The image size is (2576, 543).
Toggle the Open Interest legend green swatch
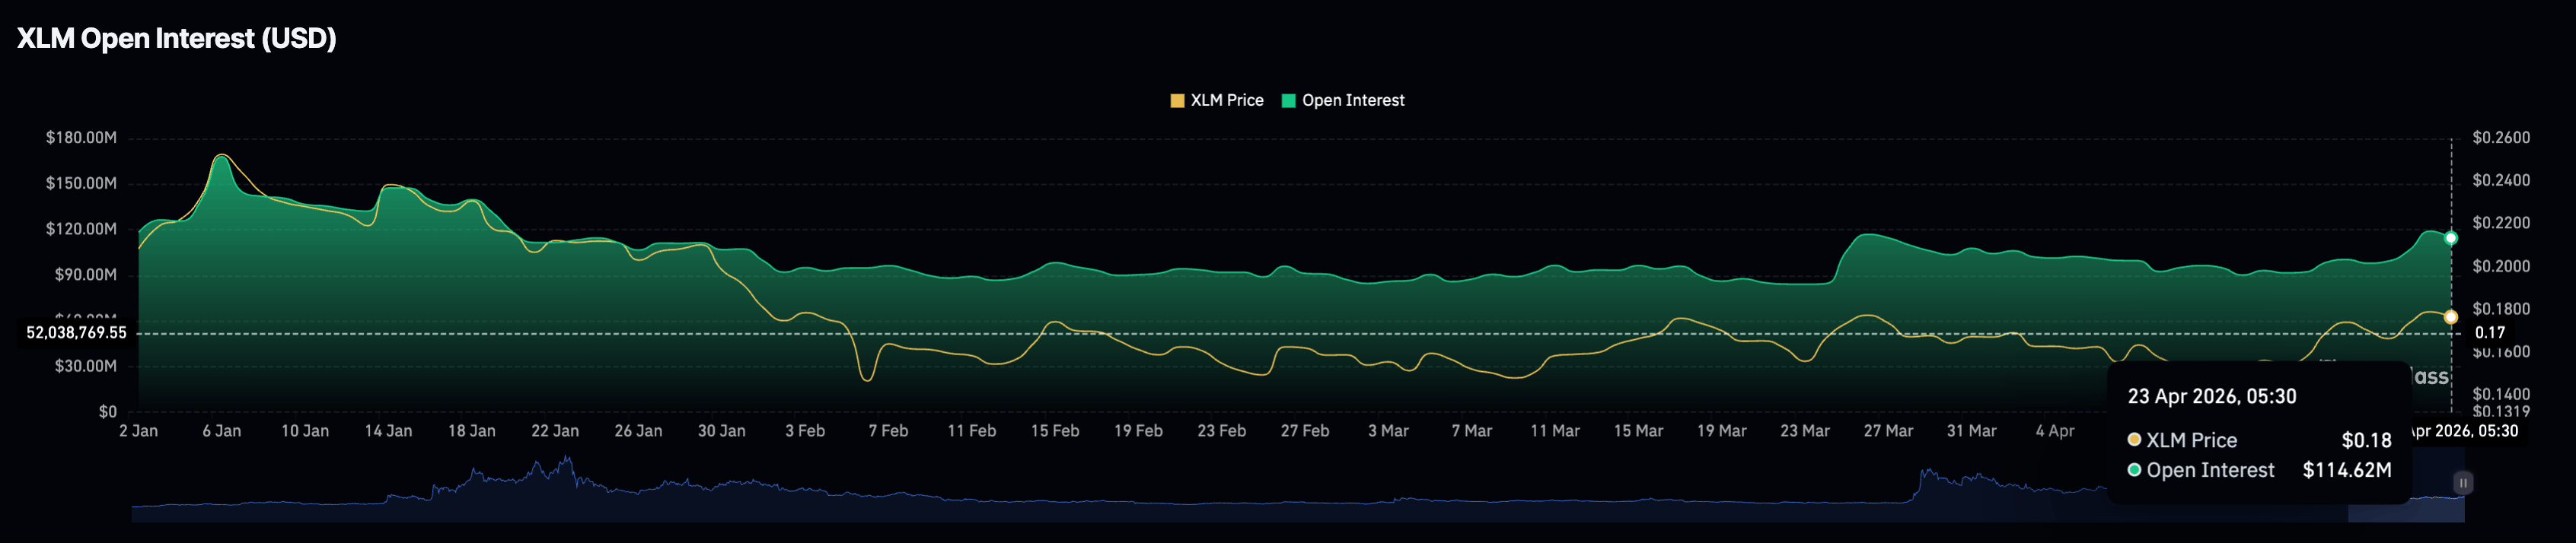[1289, 101]
